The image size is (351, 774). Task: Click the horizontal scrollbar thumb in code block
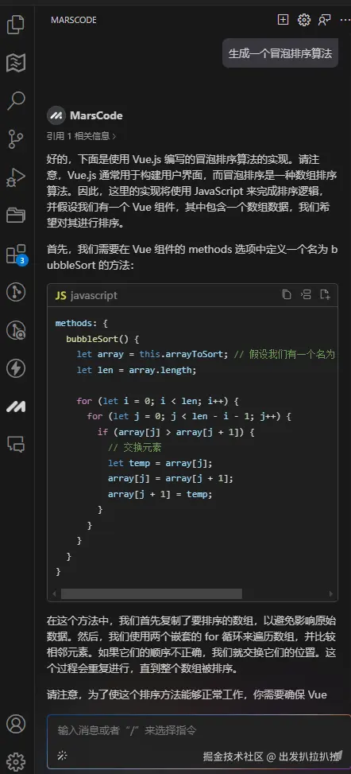[x=152, y=594]
